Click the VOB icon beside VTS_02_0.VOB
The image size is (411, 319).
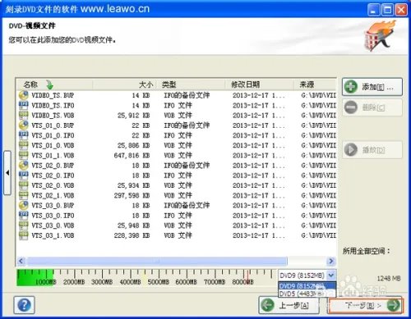24,185
